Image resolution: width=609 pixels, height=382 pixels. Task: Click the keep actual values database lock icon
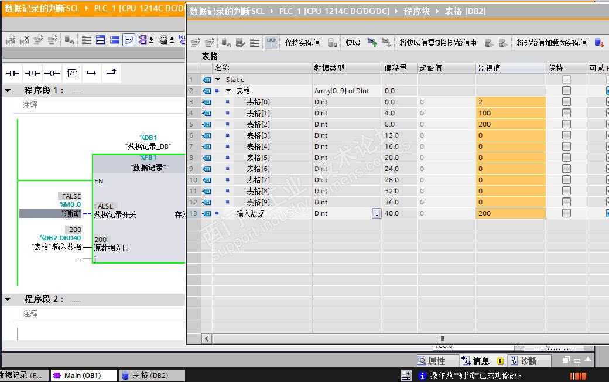coord(332,43)
